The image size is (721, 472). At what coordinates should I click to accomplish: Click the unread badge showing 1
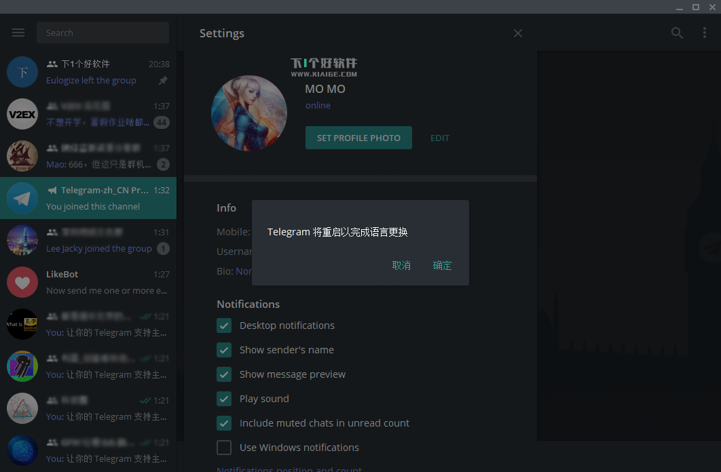tap(163, 248)
